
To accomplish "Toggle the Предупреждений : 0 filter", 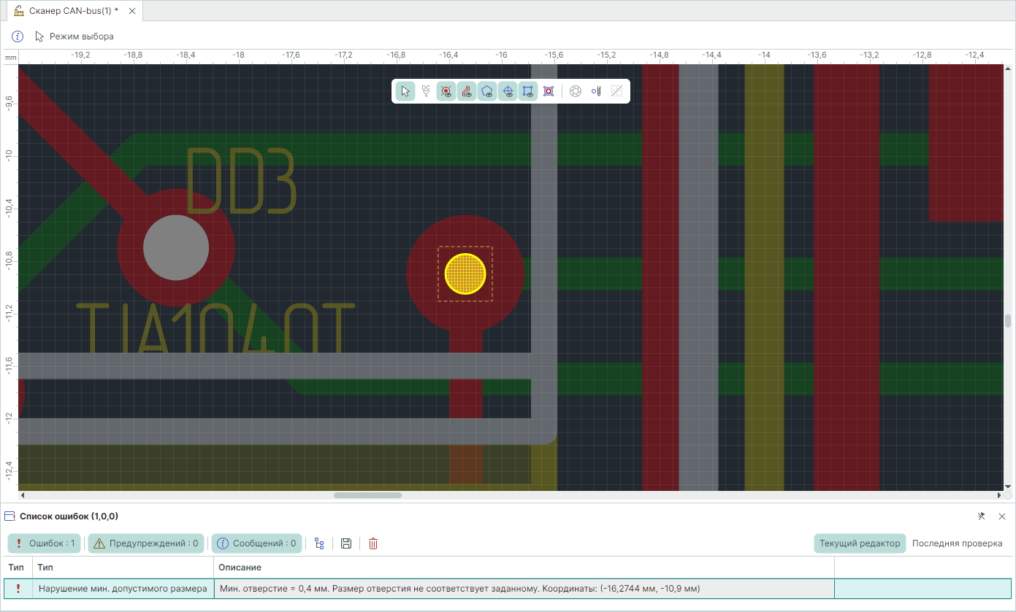I will tap(147, 543).
